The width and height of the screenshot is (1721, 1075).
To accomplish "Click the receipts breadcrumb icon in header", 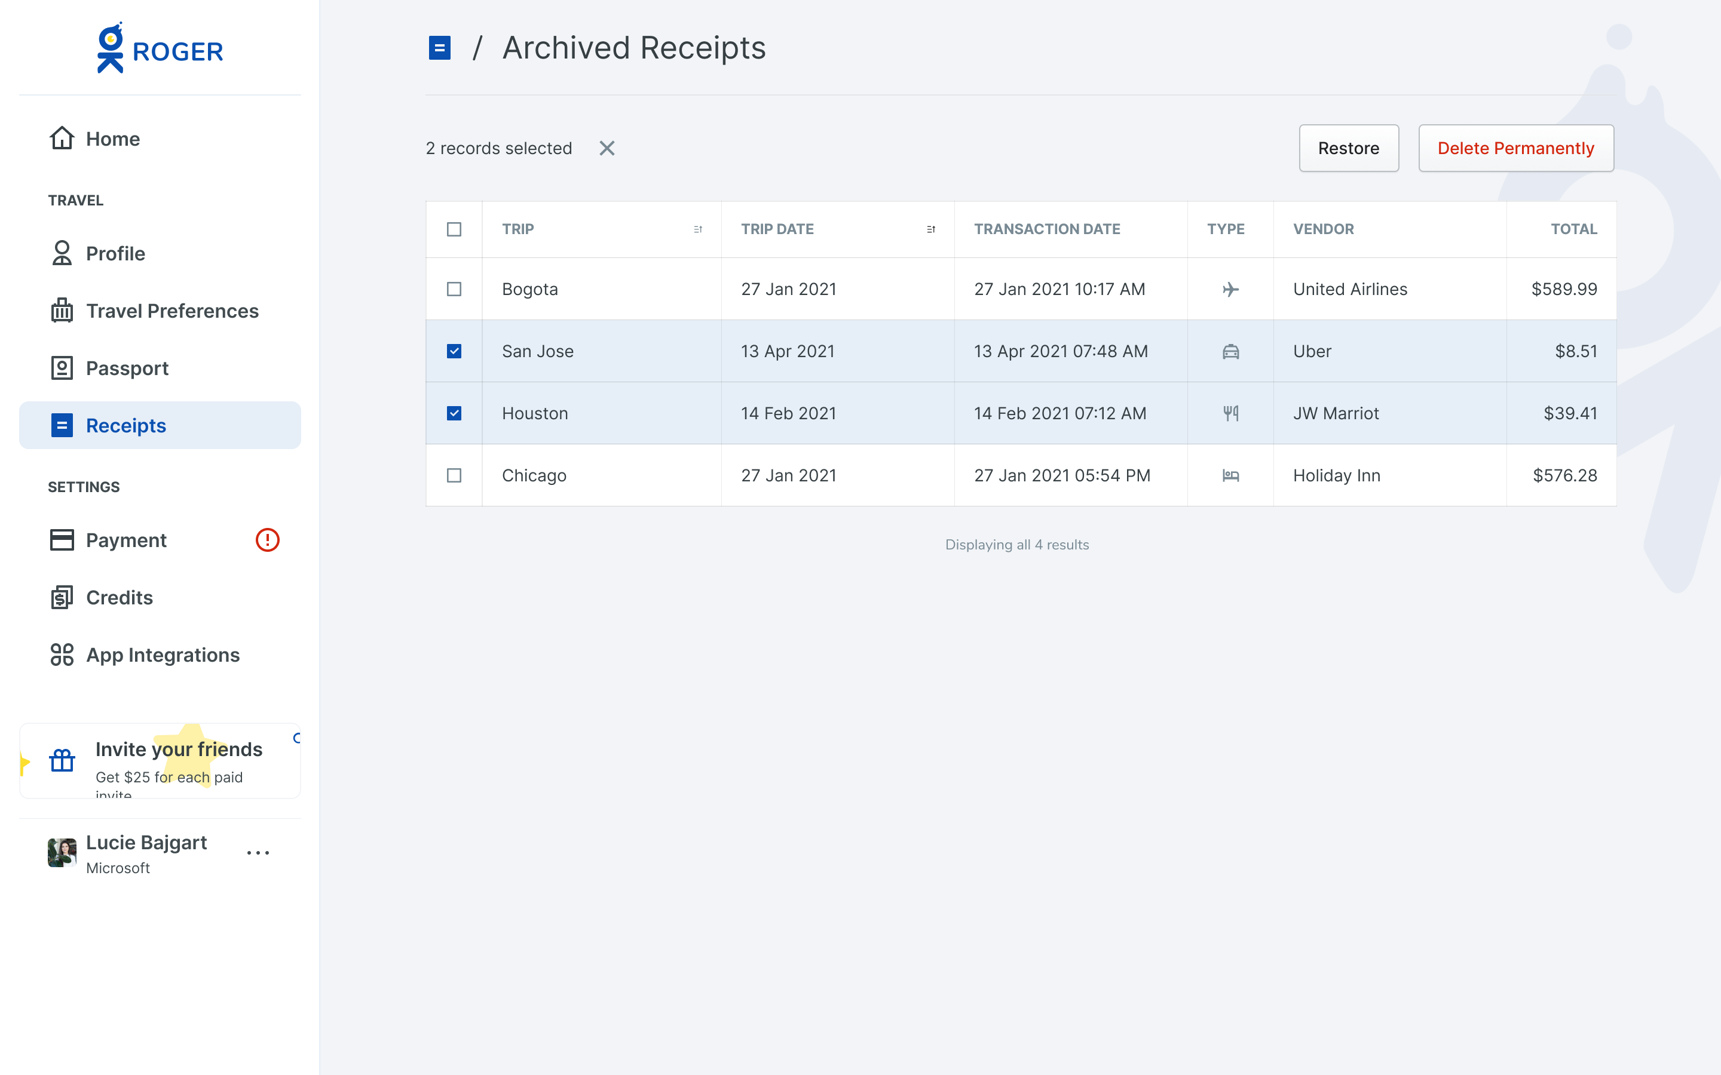I will click(439, 48).
